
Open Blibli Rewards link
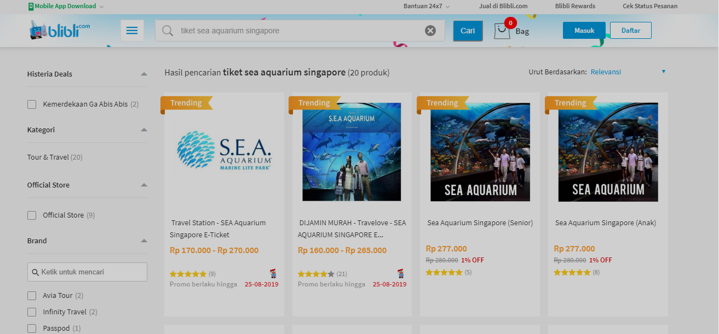pos(575,6)
